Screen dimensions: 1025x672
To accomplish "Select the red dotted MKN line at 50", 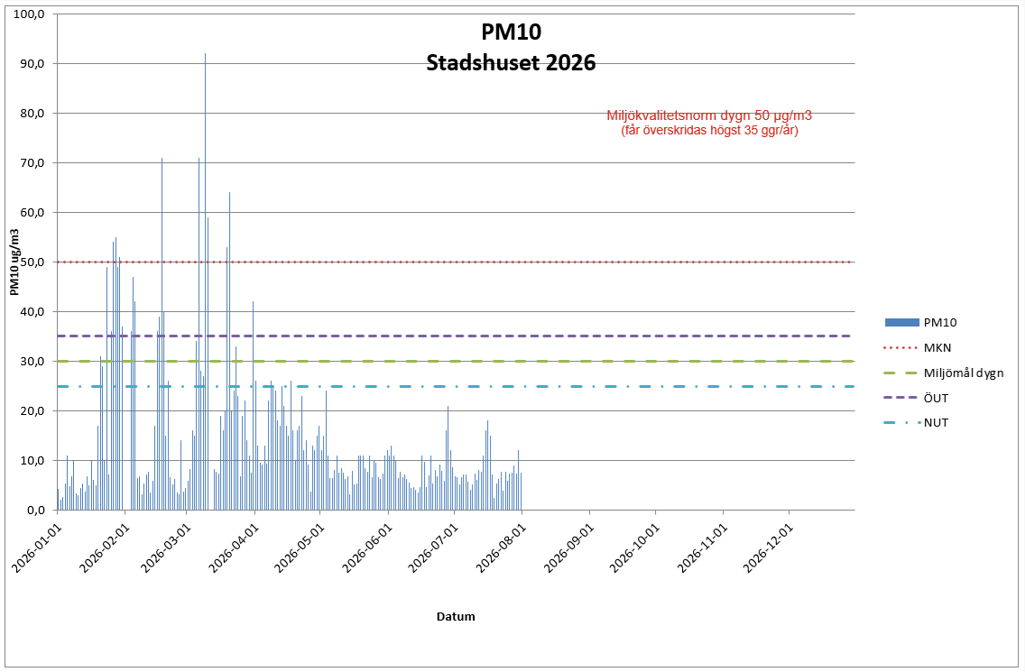I will pyautogui.click(x=456, y=262).
